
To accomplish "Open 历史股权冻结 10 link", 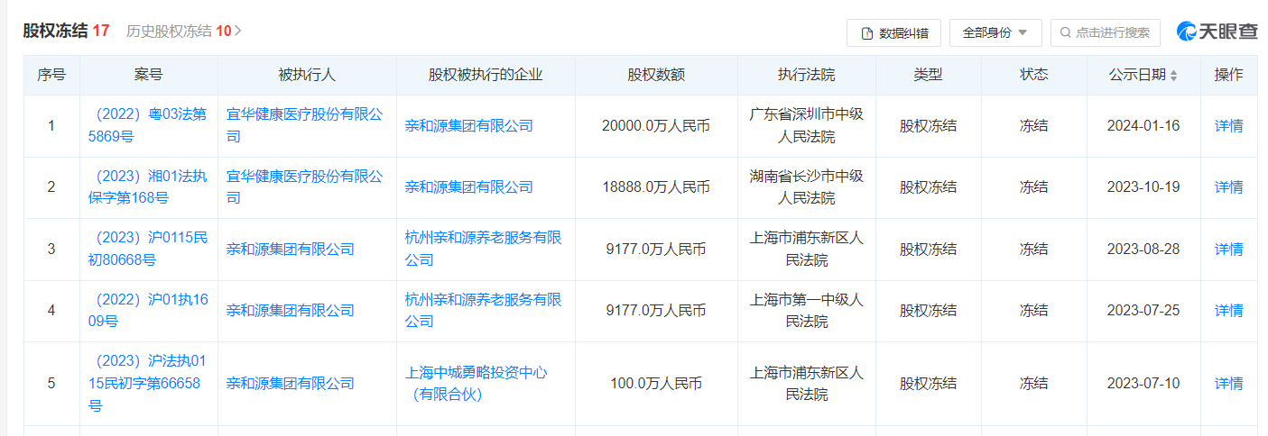I will [183, 31].
